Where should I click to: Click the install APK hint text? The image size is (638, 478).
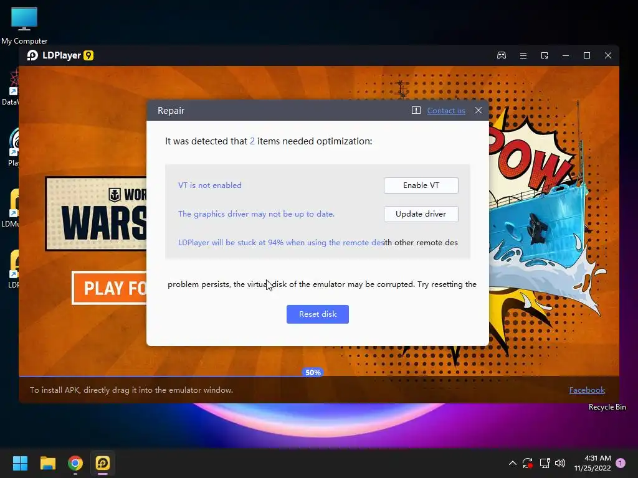click(x=131, y=390)
